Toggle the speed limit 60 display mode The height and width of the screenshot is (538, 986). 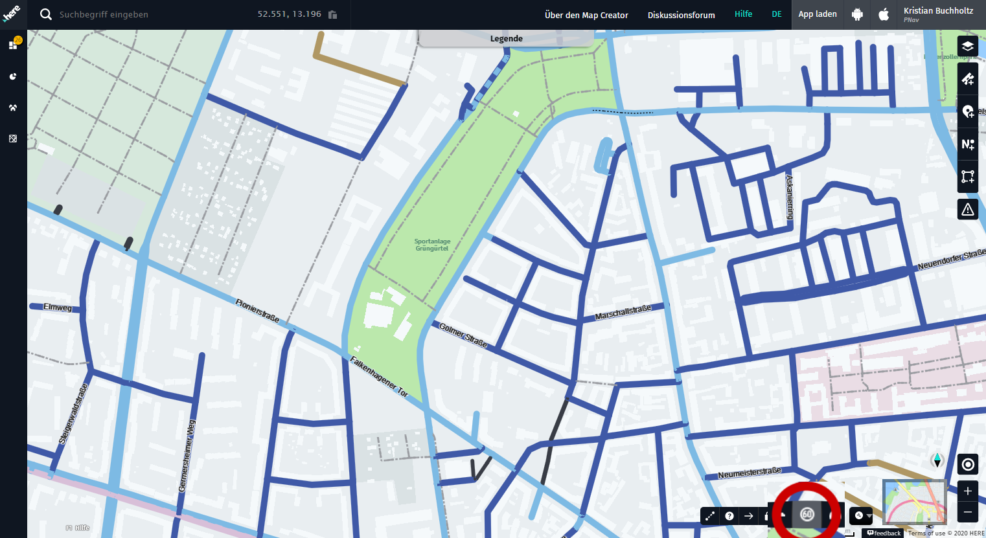pos(807,515)
